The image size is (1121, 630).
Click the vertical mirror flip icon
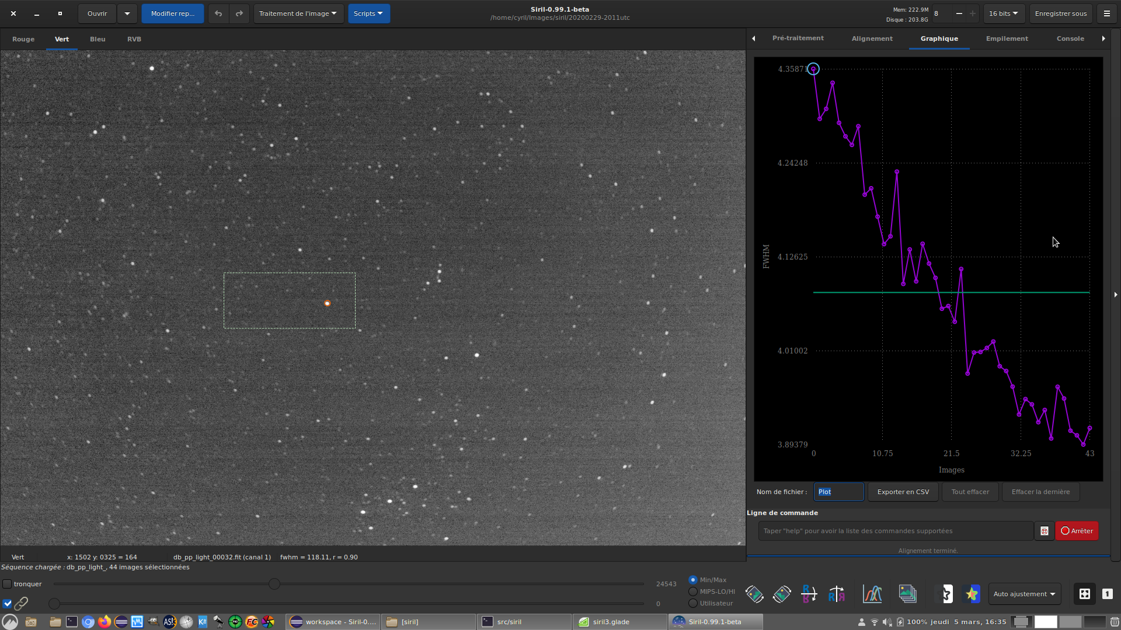[809, 594]
